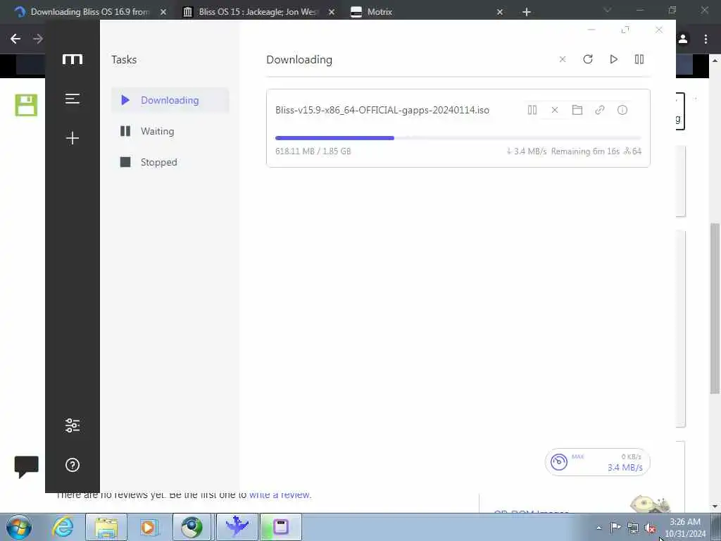Screen dimensions: 721x541
Task: Open Motrix preferences sliders icon
Action: click(x=73, y=425)
